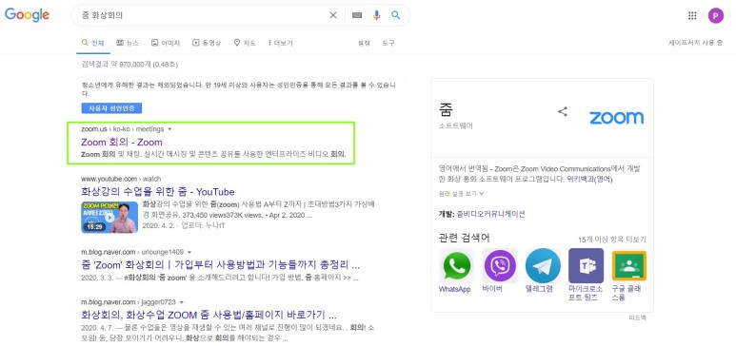Open the 구글 클래스룸 related icon
Screen dimensions: 736x346
[629, 266]
